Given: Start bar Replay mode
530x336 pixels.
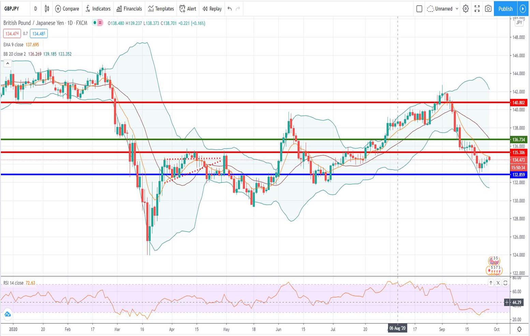Looking at the screenshot, I should (211, 9).
